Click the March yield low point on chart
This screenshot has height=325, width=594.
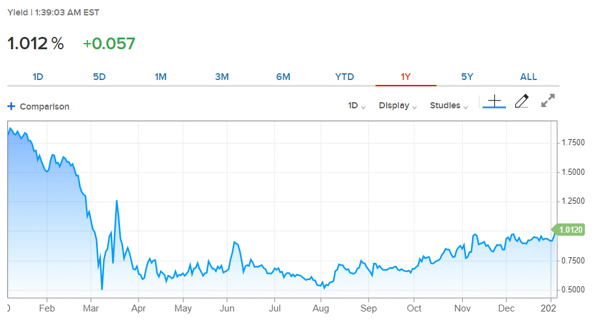click(x=102, y=289)
